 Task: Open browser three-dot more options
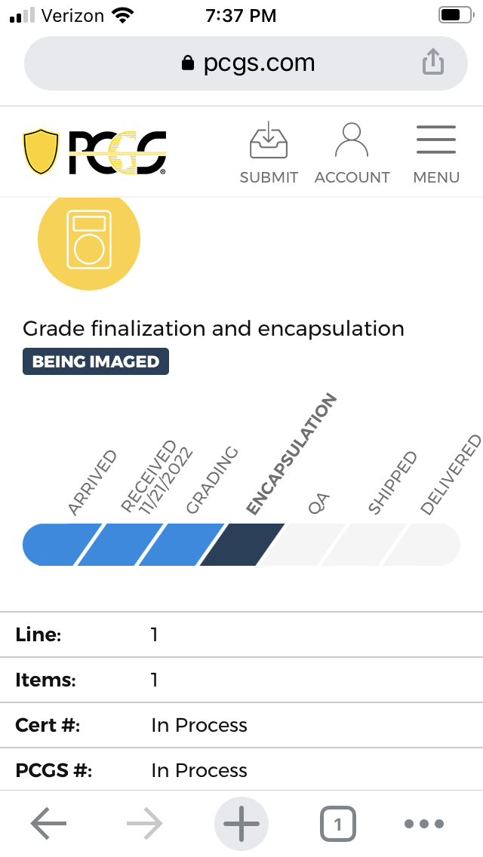(x=424, y=824)
